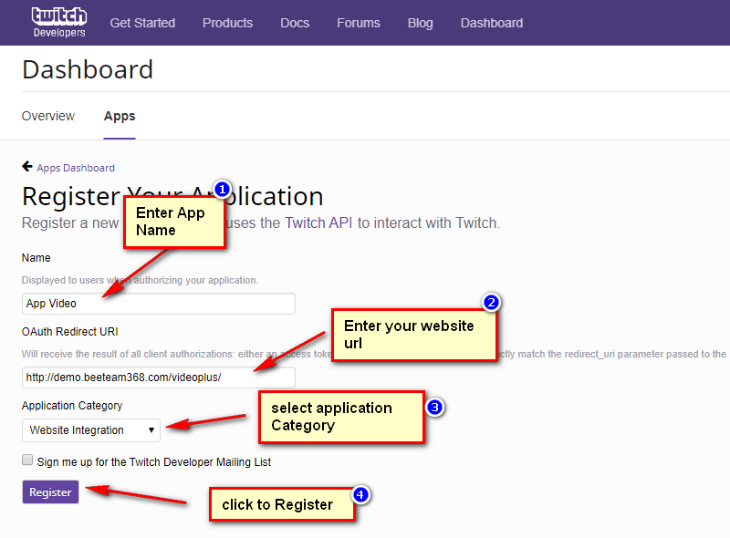Open Dashboard in the top navigation
The height and width of the screenshot is (538, 730).
pos(492,23)
